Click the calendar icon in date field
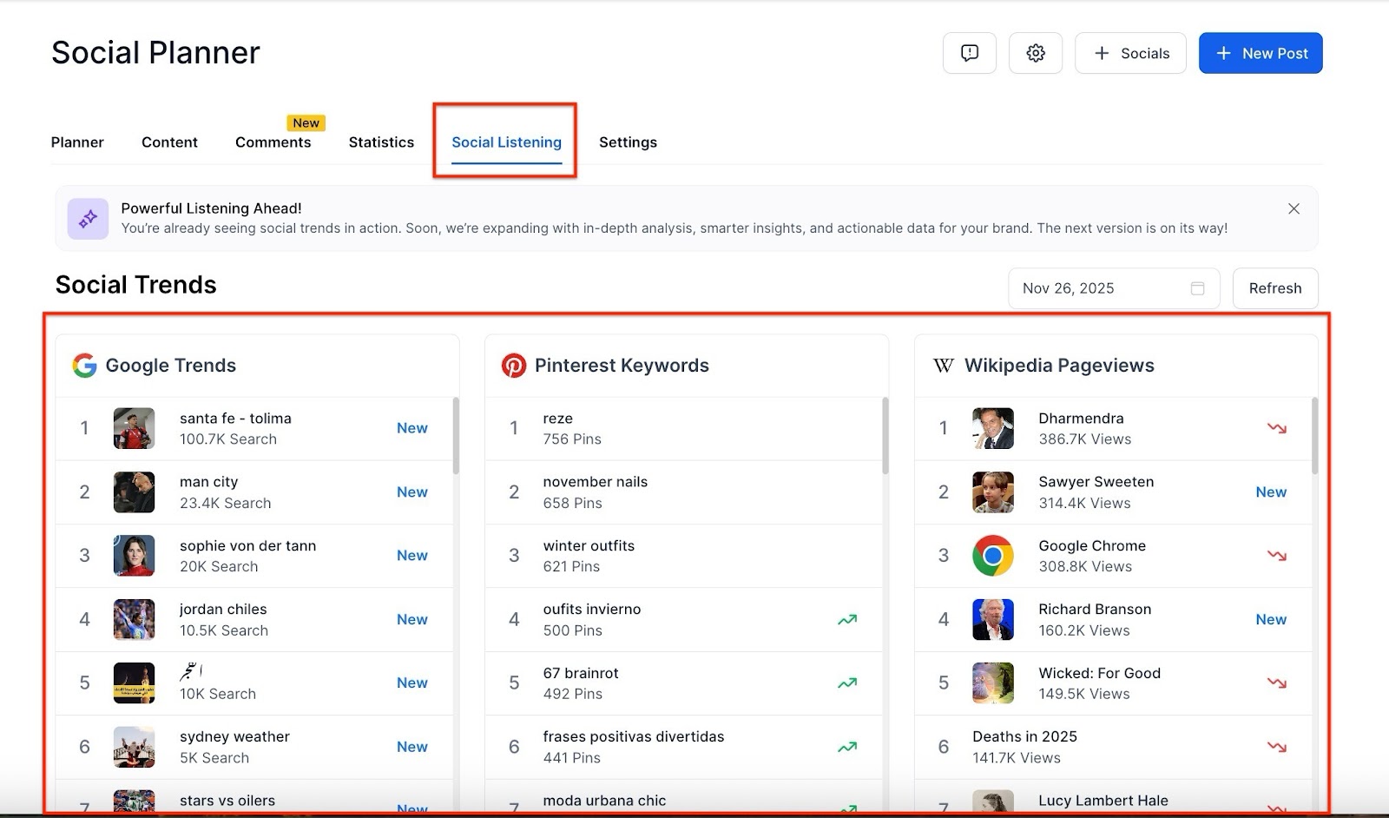Image resolution: width=1389 pixels, height=818 pixels. tap(1197, 288)
